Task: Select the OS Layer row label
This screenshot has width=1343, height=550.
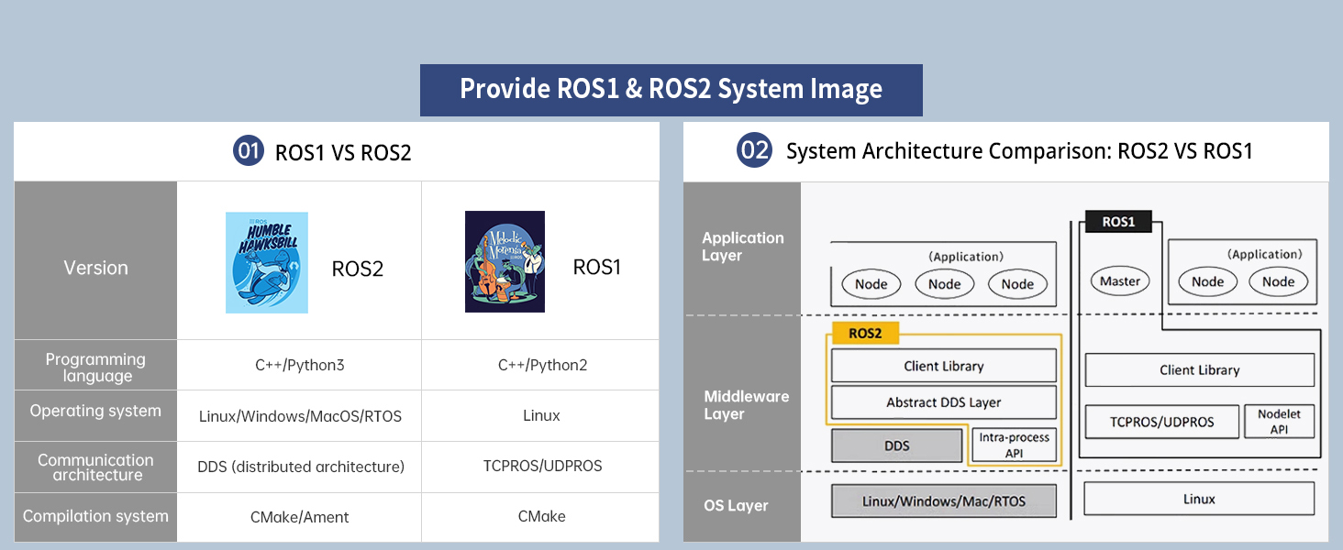Action: tap(736, 506)
